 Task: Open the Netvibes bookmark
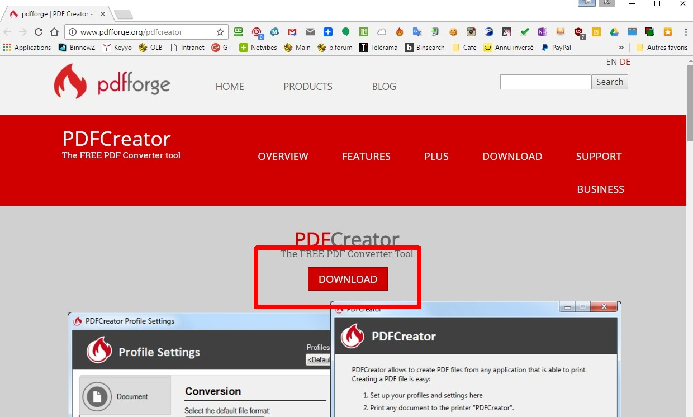pyautogui.click(x=258, y=48)
